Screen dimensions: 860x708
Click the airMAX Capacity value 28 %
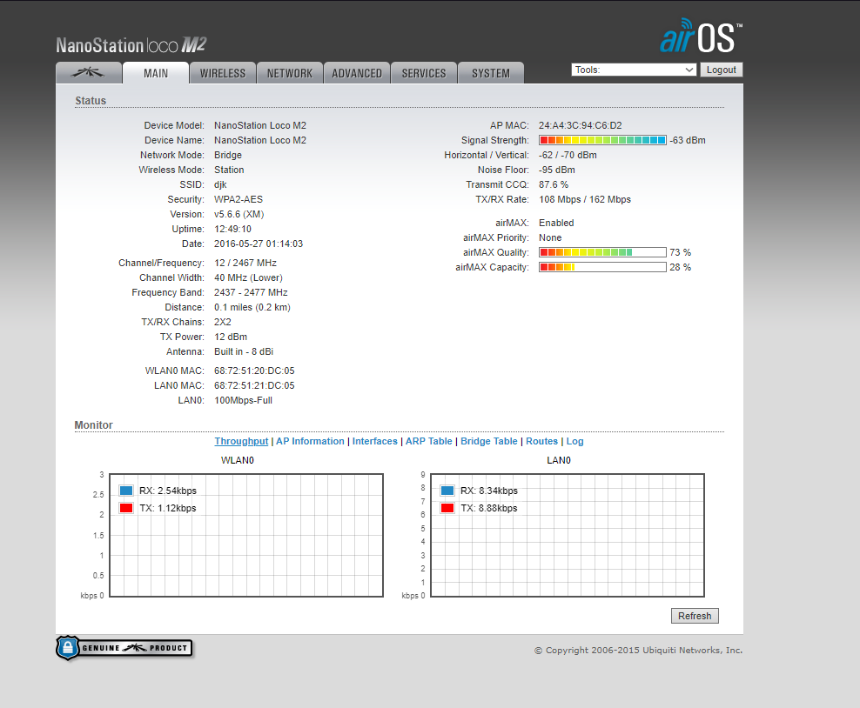click(x=680, y=267)
